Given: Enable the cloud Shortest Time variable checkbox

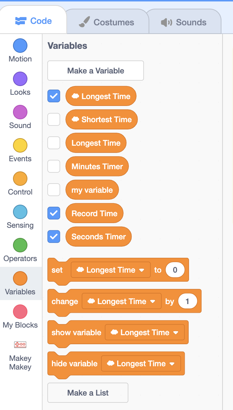Looking at the screenshot, I should point(54,120).
